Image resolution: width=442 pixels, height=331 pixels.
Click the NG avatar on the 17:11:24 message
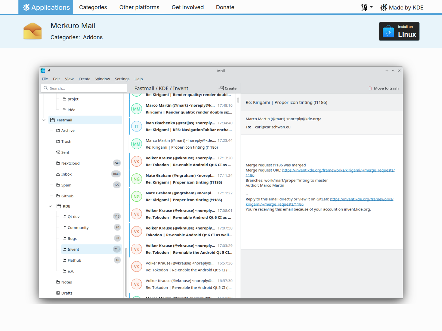(x=137, y=179)
